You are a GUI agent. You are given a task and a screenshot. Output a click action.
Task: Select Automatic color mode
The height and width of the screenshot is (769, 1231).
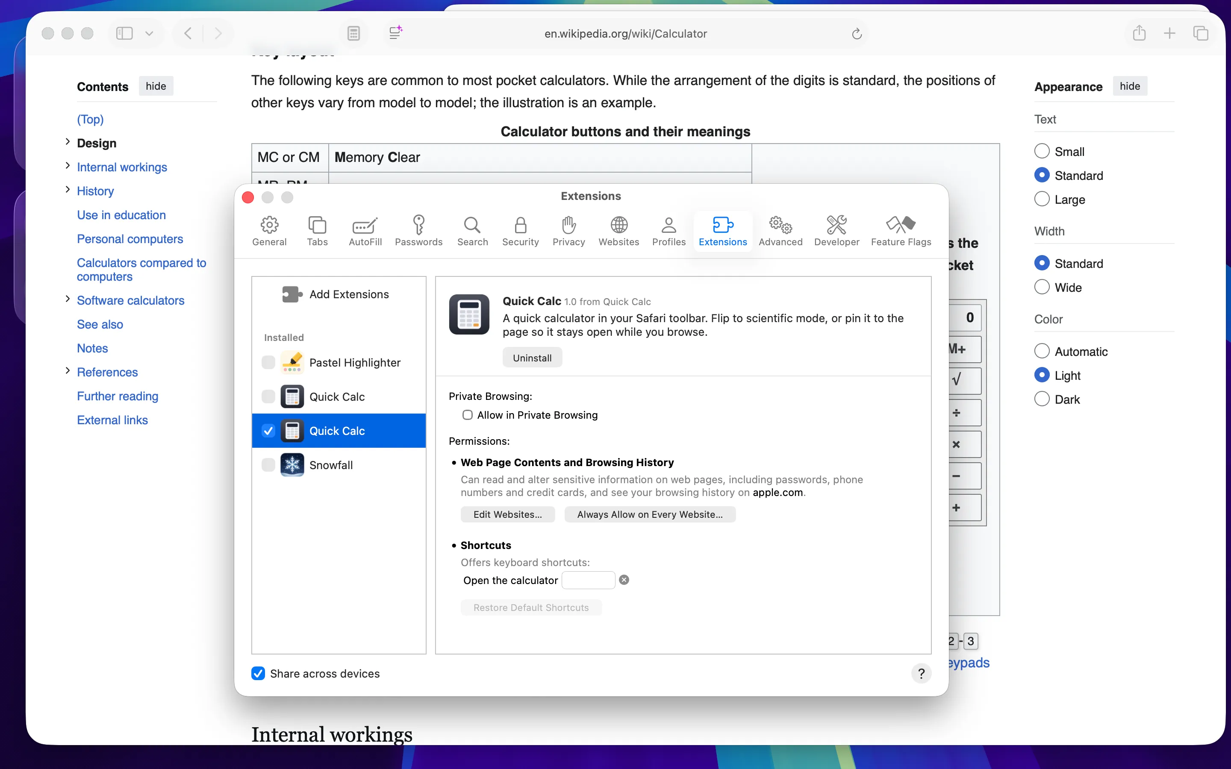[1042, 351]
